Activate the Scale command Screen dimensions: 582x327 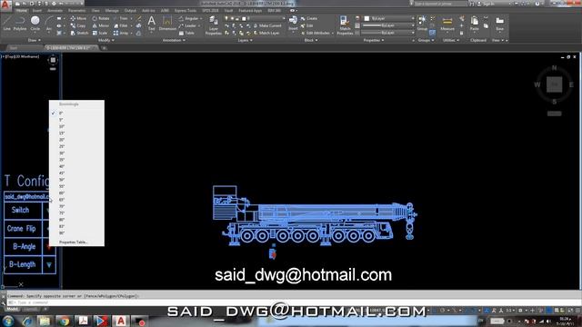[x=100, y=33]
